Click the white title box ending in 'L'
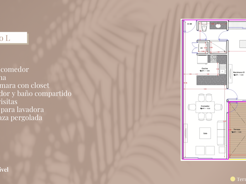Viewport: 246px width, 184px height. click(13, 38)
